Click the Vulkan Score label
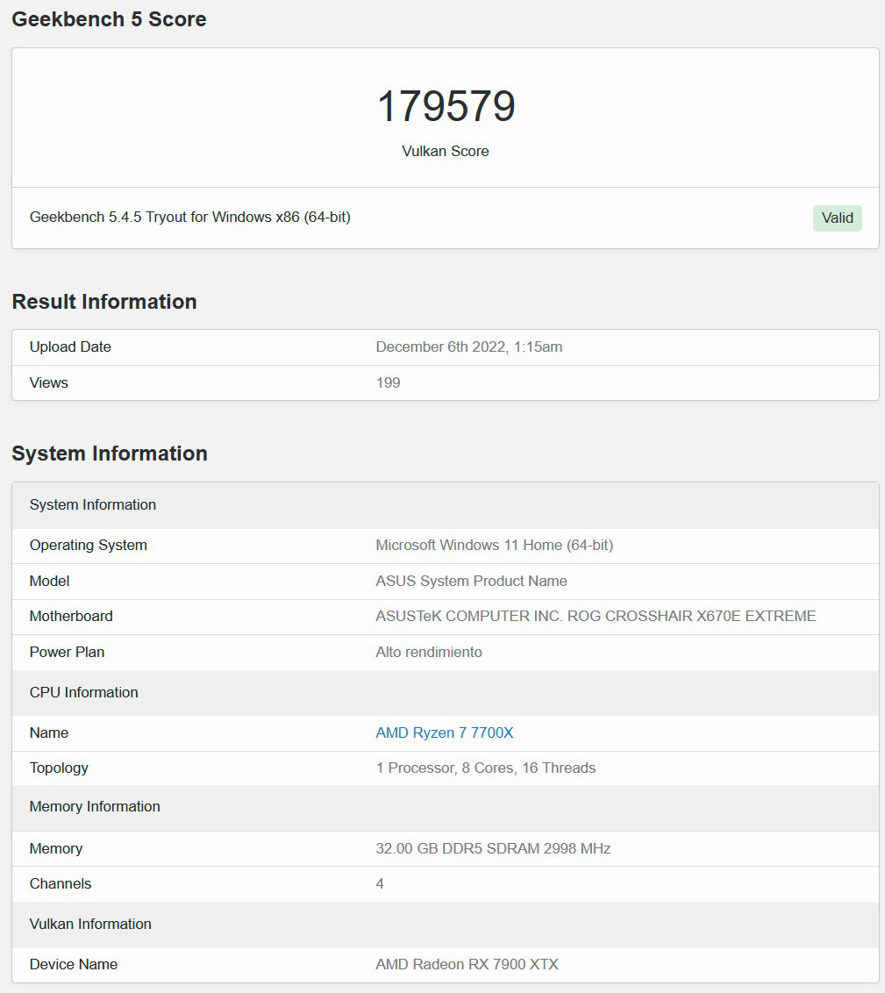Image resolution: width=885 pixels, height=993 pixels. (445, 152)
